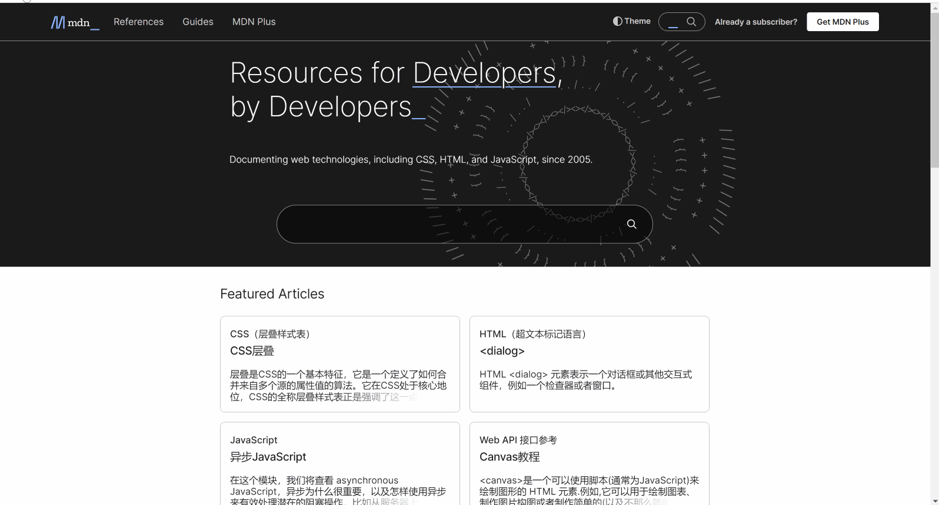Open the Guides menu
Screen dimensions: 939x505
pyautogui.click(x=198, y=22)
